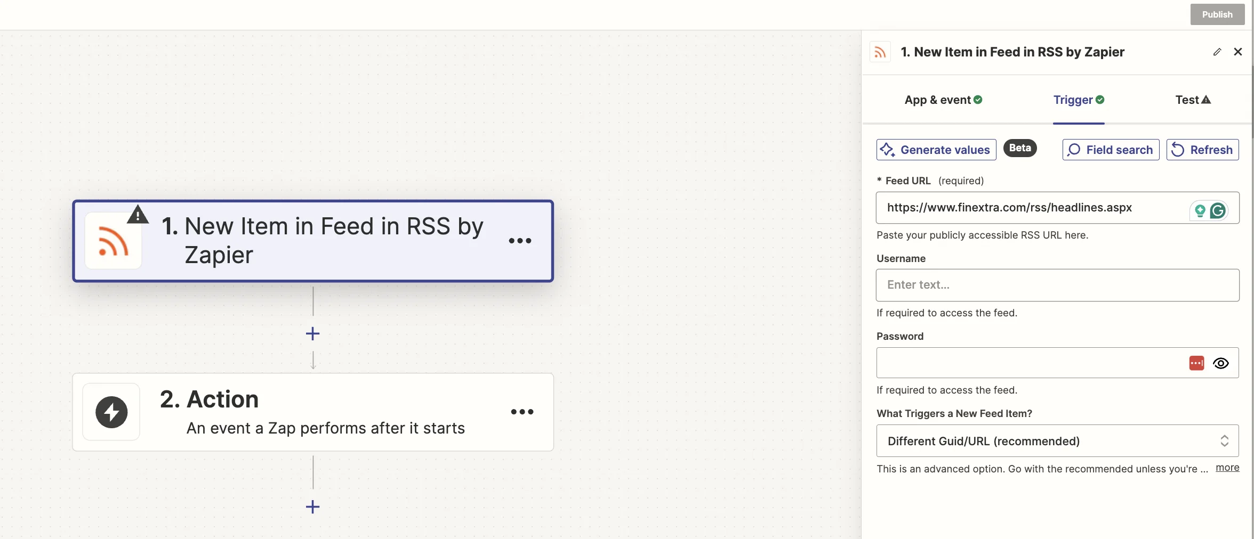Focus the Username text field

pos(1057,285)
